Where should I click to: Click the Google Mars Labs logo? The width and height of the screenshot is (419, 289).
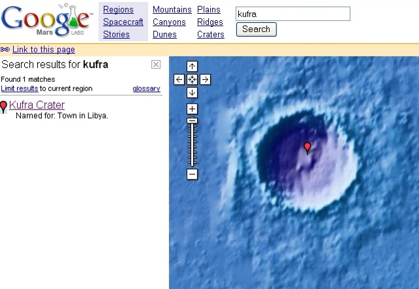46,20
